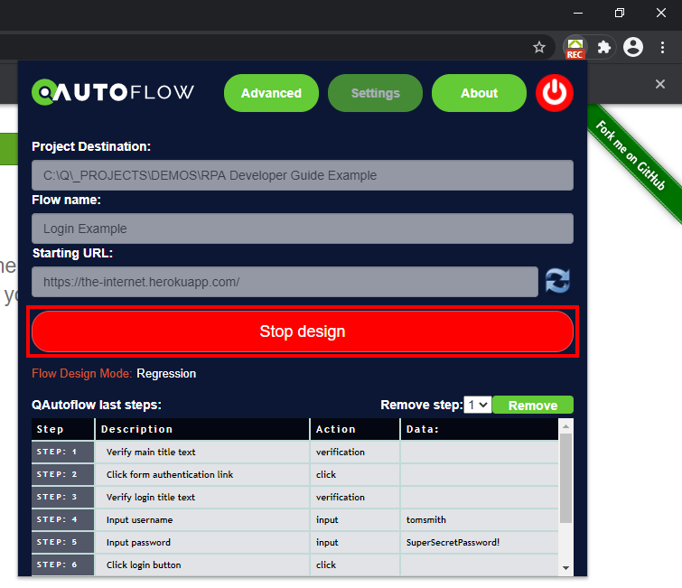The image size is (682, 588).
Task: Click the 'SuperSecretPassword!' data cell
Action: 480,542
